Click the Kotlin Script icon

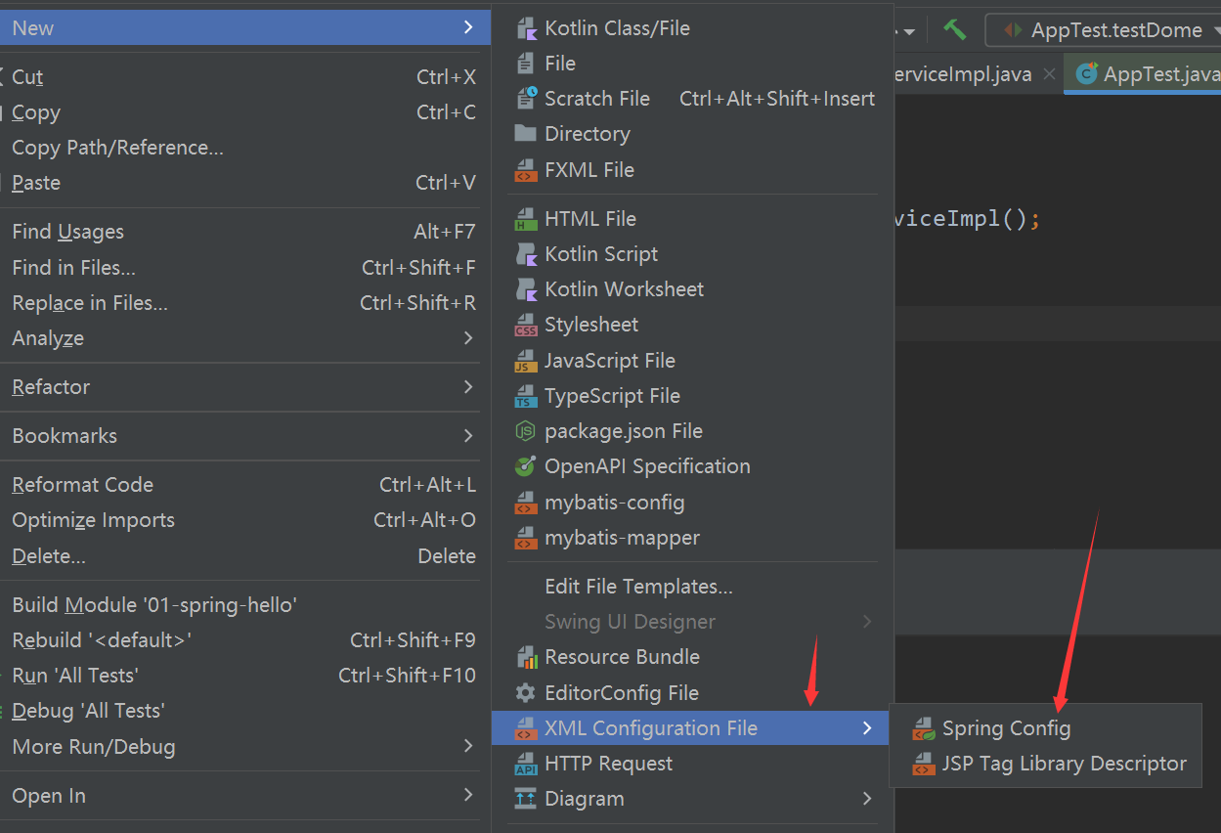(526, 254)
